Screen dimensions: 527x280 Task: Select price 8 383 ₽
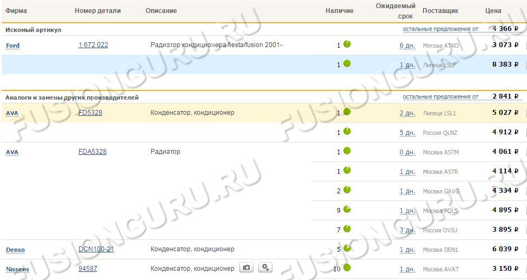pos(505,64)
